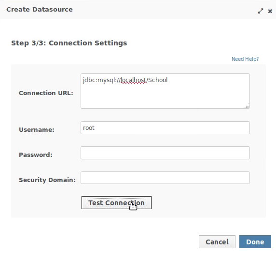Click the Connection URL textarea resize grip
Screen dimensions: 276x255
[247, 106]
